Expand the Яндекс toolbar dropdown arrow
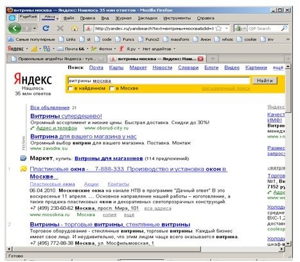The height and width of the screenshot is (262, 300). (x=27, y=49)
